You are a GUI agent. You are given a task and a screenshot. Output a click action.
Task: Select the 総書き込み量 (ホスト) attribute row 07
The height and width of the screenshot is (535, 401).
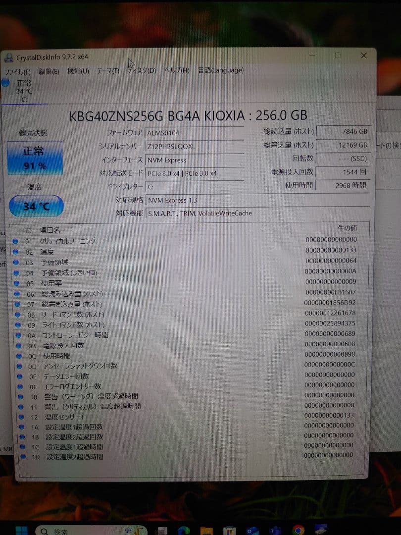pyautogui.click(x=188, y=304)
